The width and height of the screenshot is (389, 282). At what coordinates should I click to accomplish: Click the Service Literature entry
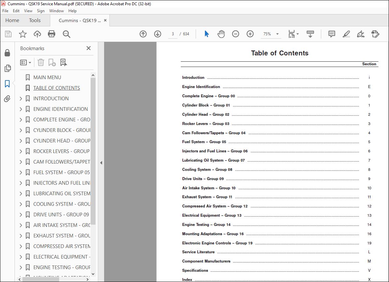[x=198, y=252]
